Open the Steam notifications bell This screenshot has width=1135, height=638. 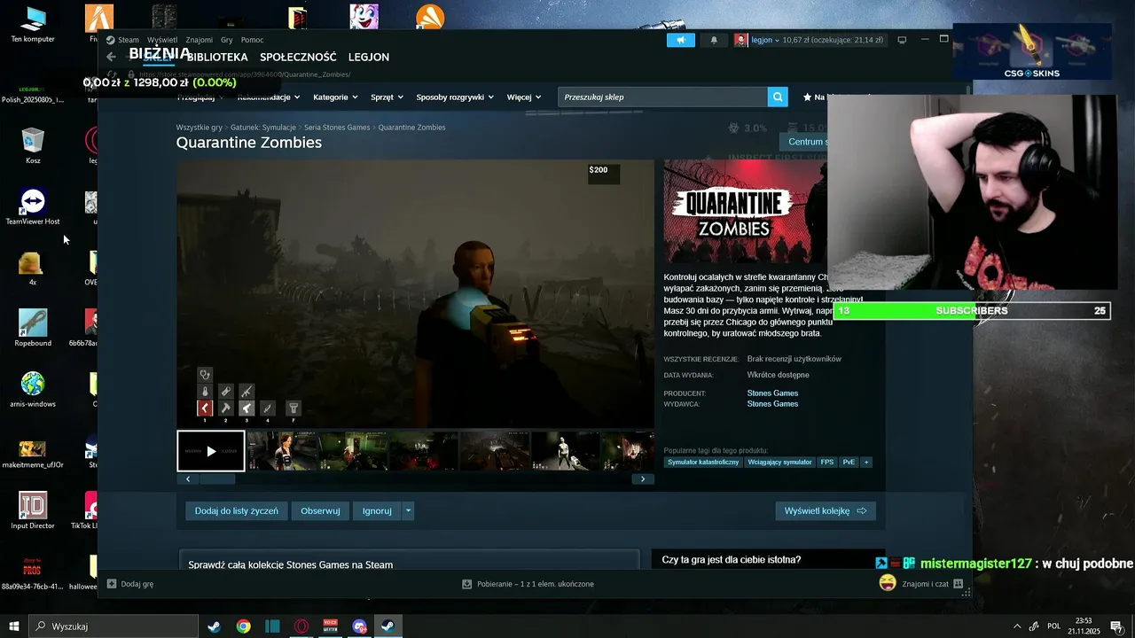click(714, 40)
